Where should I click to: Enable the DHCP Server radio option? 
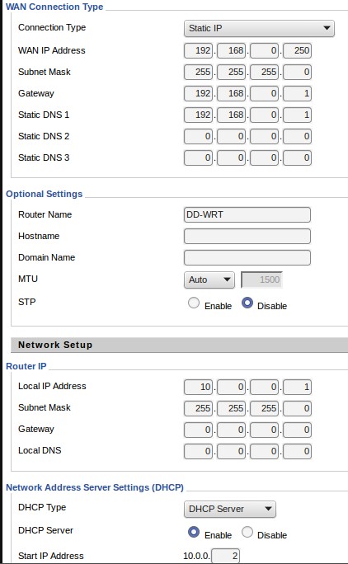coord(194,532)
